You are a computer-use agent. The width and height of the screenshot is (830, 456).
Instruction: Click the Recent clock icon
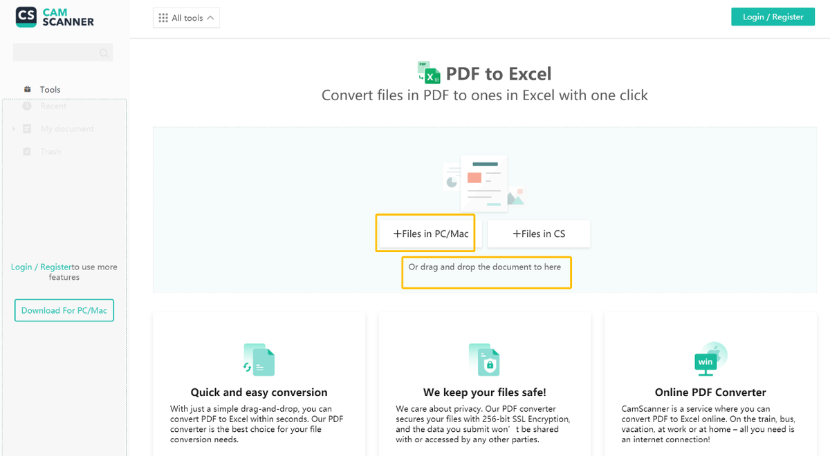(x=27, y=106)
